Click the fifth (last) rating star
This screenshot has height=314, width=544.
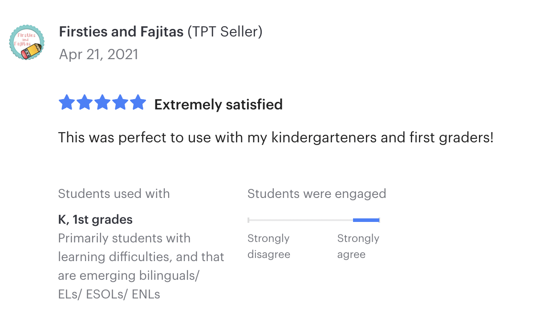tap(138, 103)
